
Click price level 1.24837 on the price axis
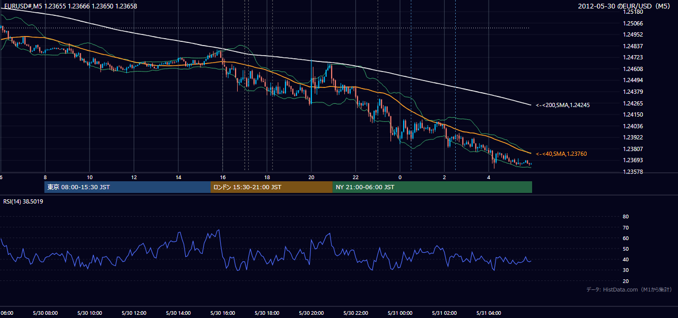click(632, 46)
